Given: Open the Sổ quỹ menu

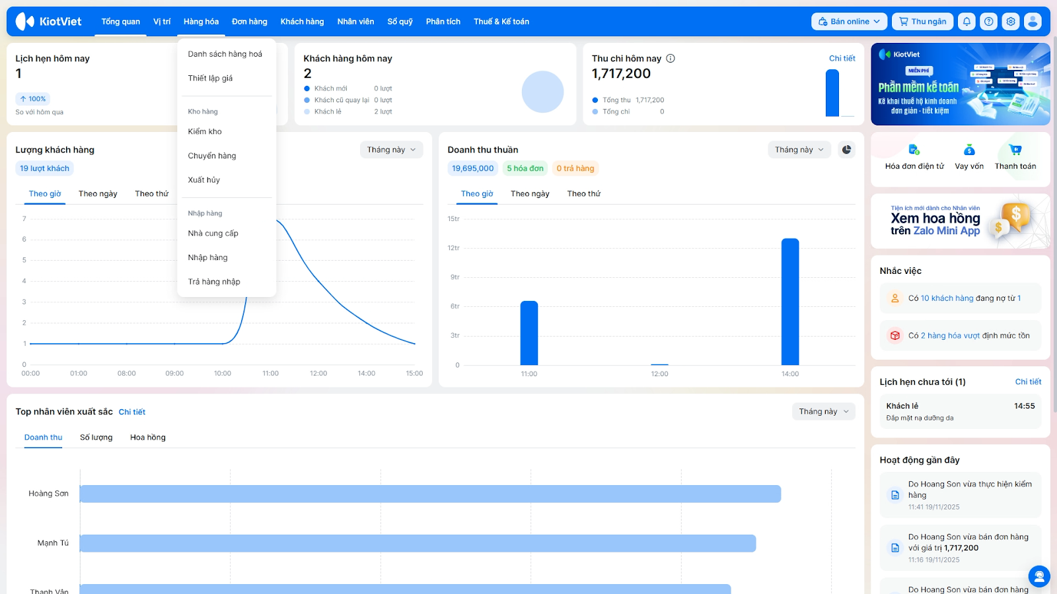Looking at the screenshot, I should [x=400, y=22].
